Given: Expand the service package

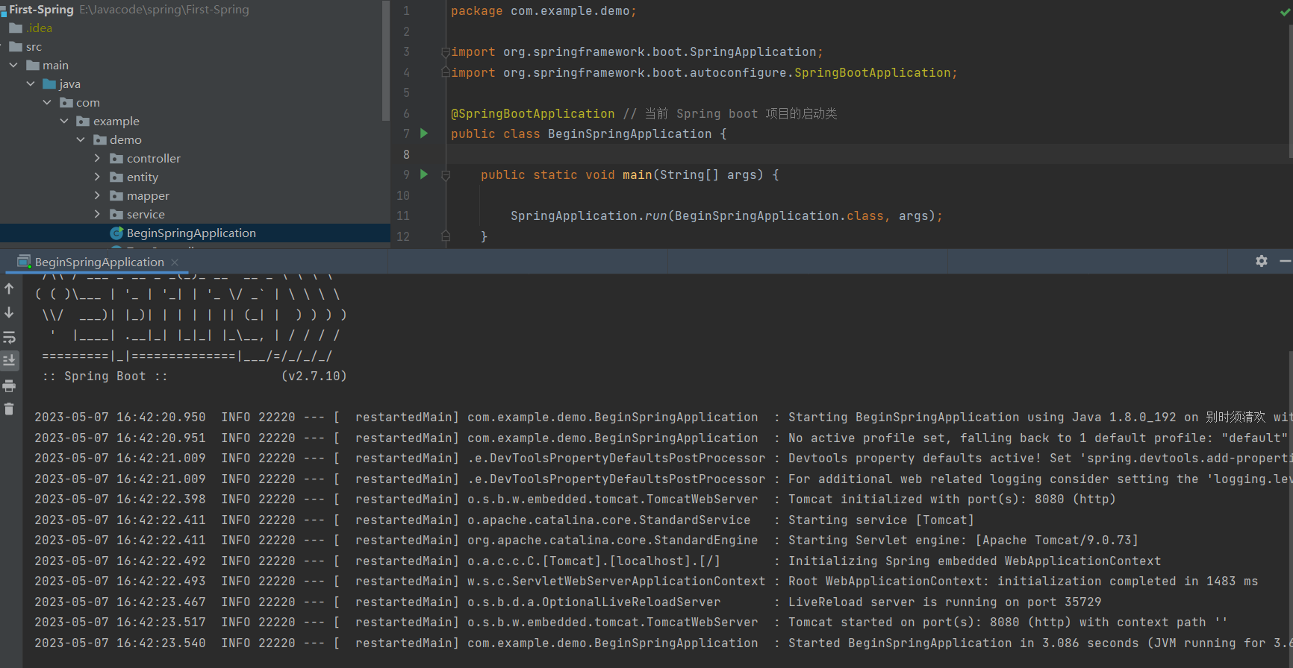Looking at the screenshot, I should 97,215.
